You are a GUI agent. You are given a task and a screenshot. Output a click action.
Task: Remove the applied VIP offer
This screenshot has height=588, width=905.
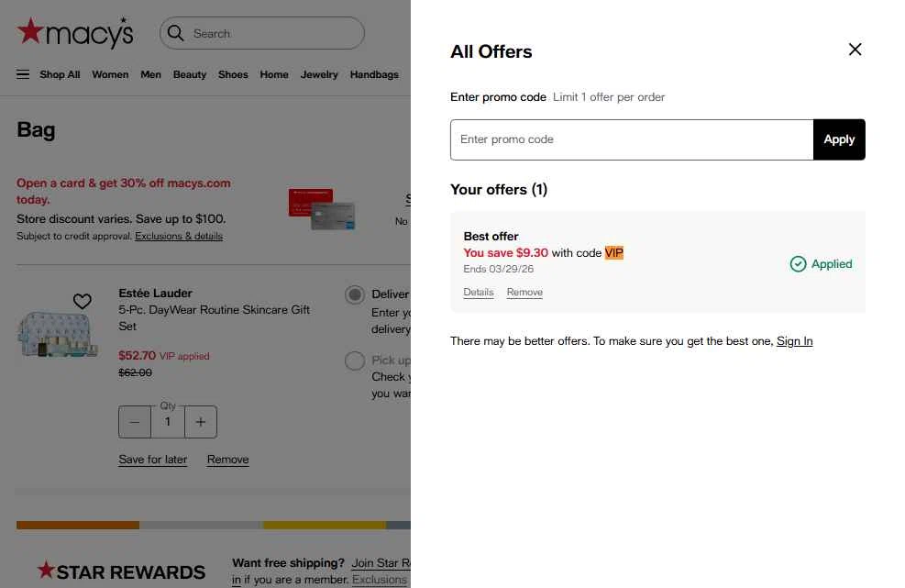[524, 293]
